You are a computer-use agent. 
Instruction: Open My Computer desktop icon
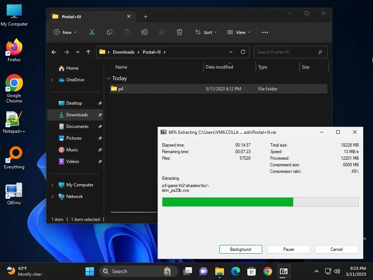(14, 15)
